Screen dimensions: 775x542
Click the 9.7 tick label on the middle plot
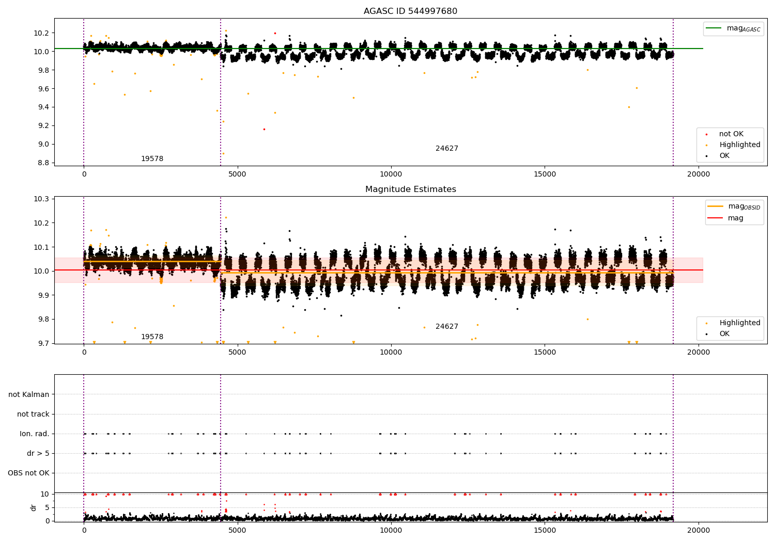[x=43, y=344]
